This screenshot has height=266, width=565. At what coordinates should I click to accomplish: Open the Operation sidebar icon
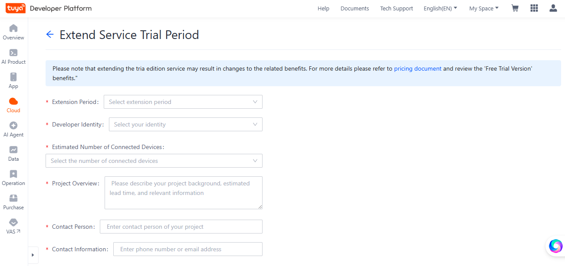coord(13,174)
